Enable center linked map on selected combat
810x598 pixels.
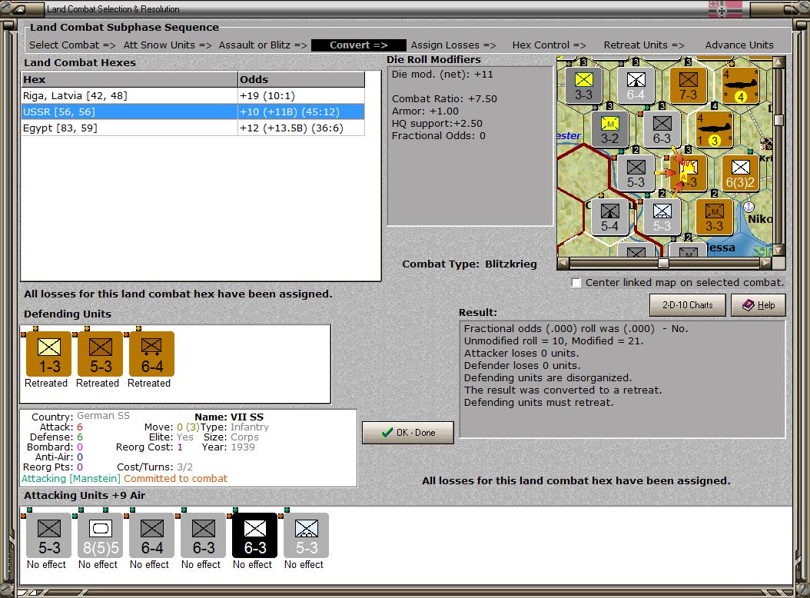[576, 283]
